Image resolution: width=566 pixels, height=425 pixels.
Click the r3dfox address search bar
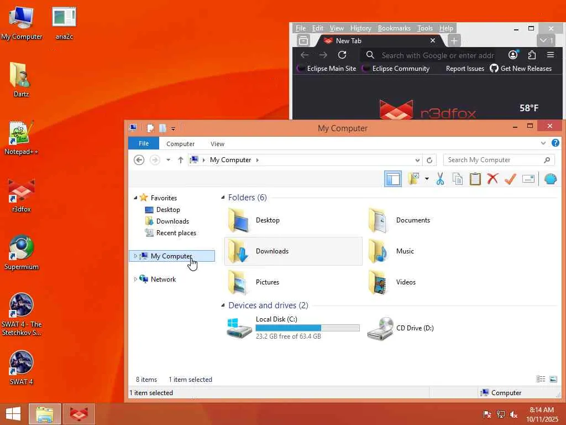(x=430, y=55)
